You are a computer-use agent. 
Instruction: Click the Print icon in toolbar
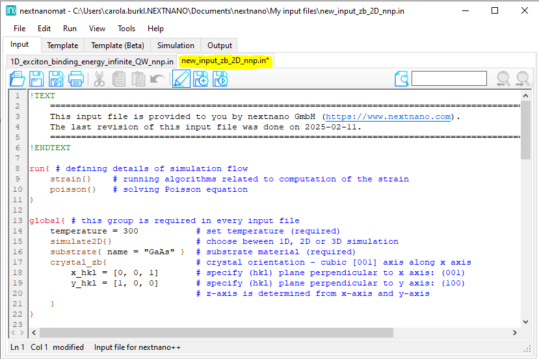pyautogui.click(x=76, y=79)
